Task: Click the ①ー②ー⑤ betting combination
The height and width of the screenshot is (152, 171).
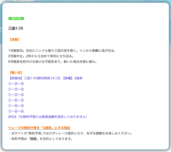Action: [16, 89]
